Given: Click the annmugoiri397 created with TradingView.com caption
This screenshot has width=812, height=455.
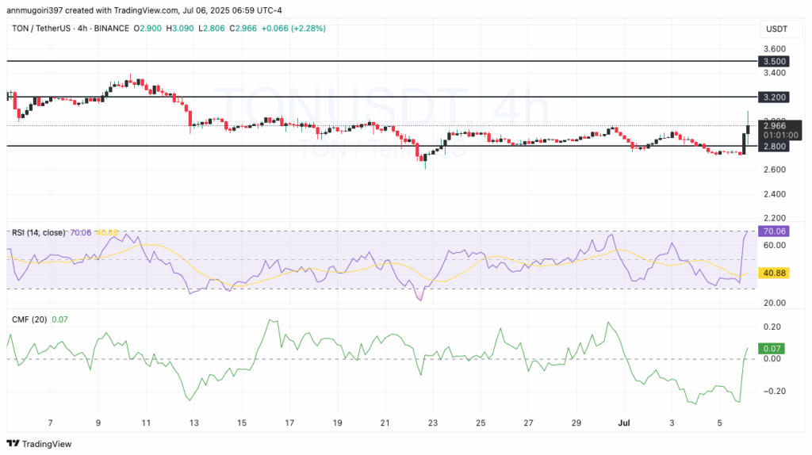Looking at the screenshot, I should click(x=94, y=10).
